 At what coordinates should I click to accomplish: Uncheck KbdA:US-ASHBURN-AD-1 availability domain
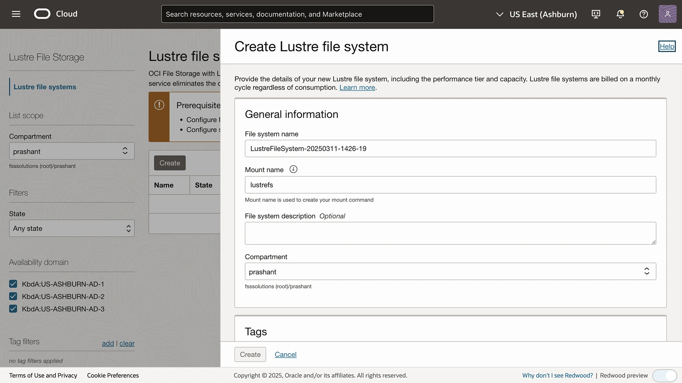pyautogui.click(x=13, y=284)
